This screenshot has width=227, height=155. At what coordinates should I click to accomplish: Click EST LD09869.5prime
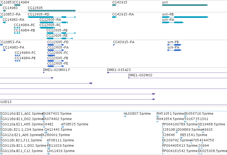189,130
